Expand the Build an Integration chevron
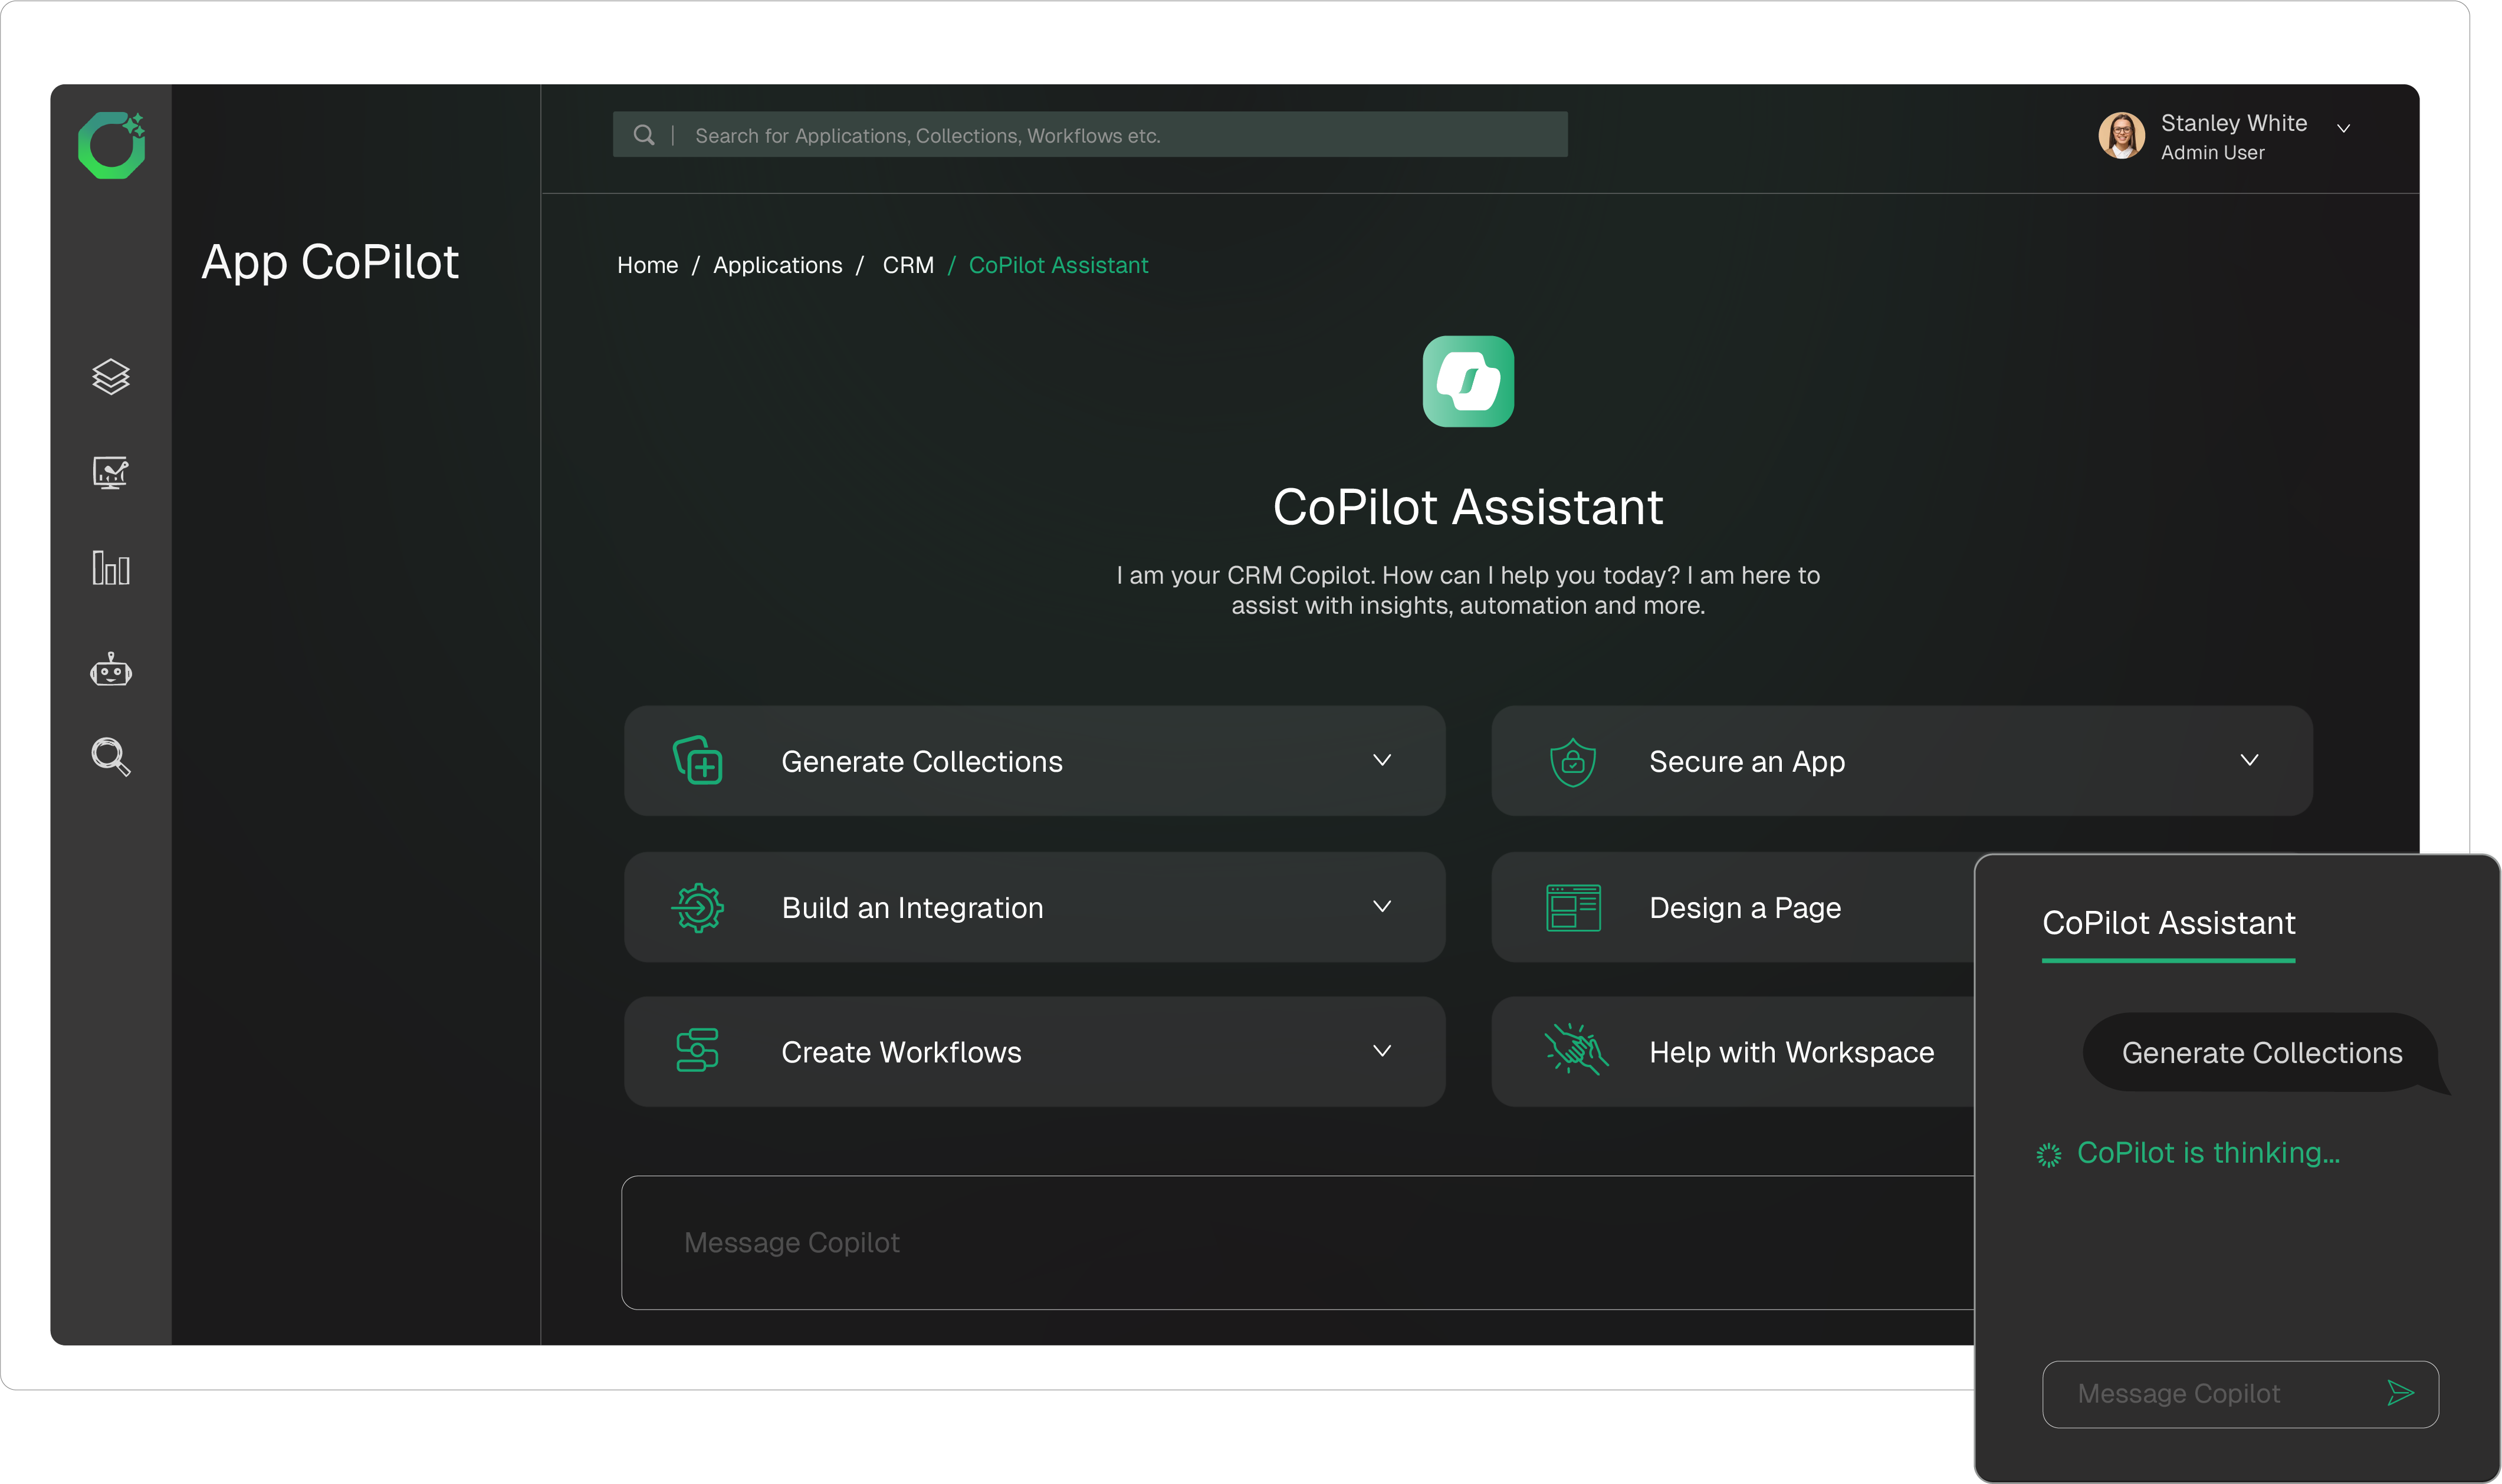 pyautogui.click(x=1381, y=906)
